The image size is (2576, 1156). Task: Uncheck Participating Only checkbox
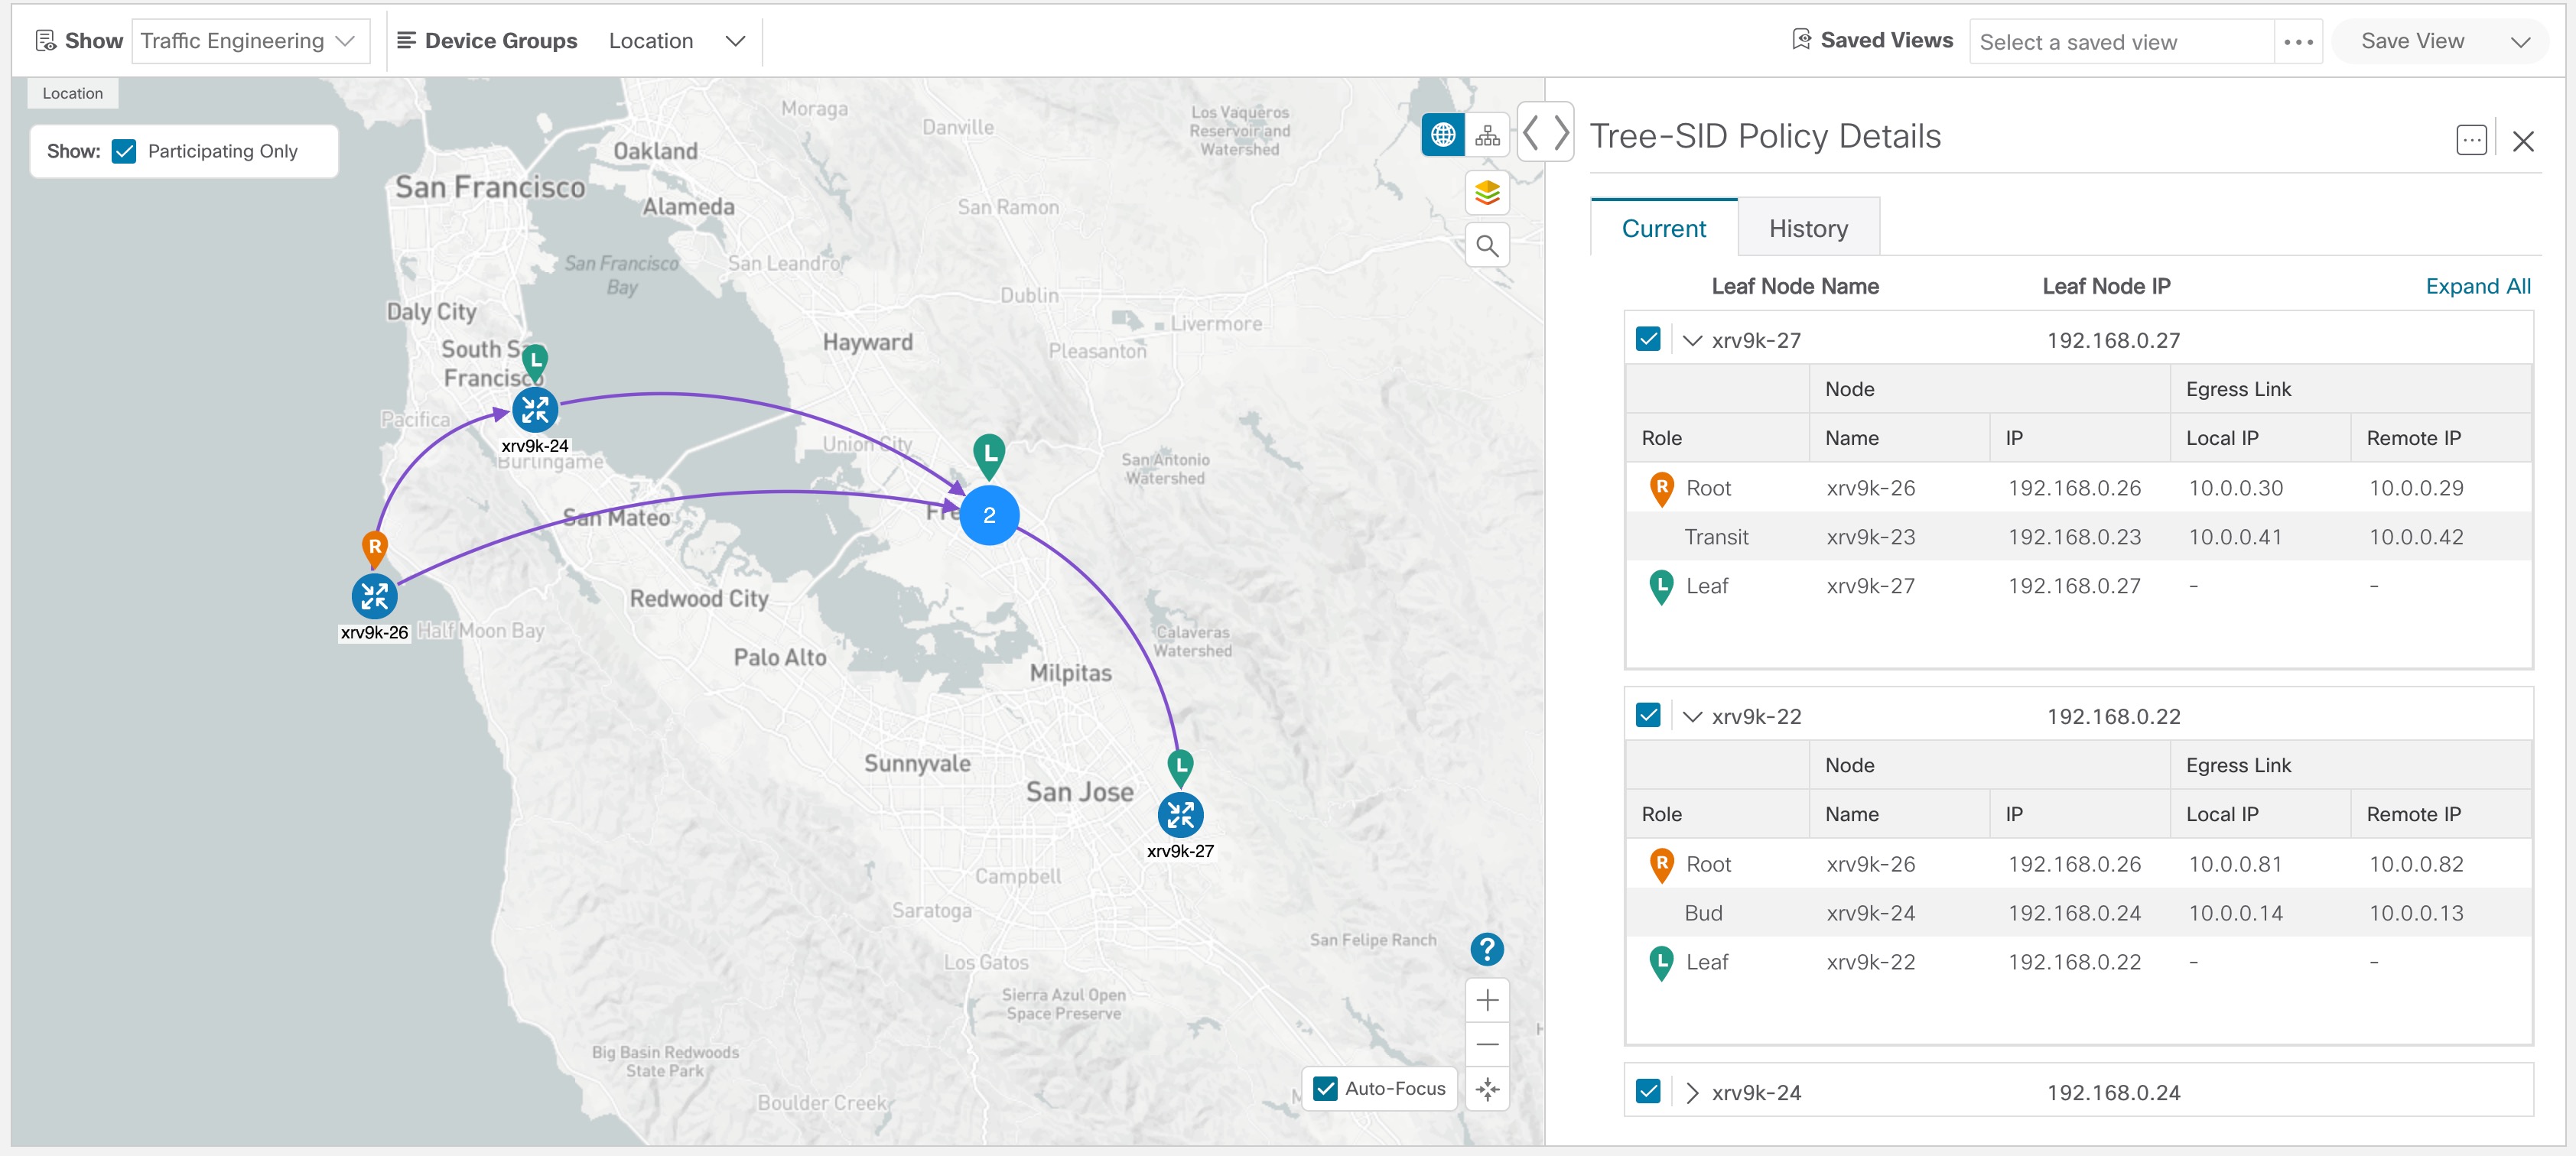tap(125, 151)
